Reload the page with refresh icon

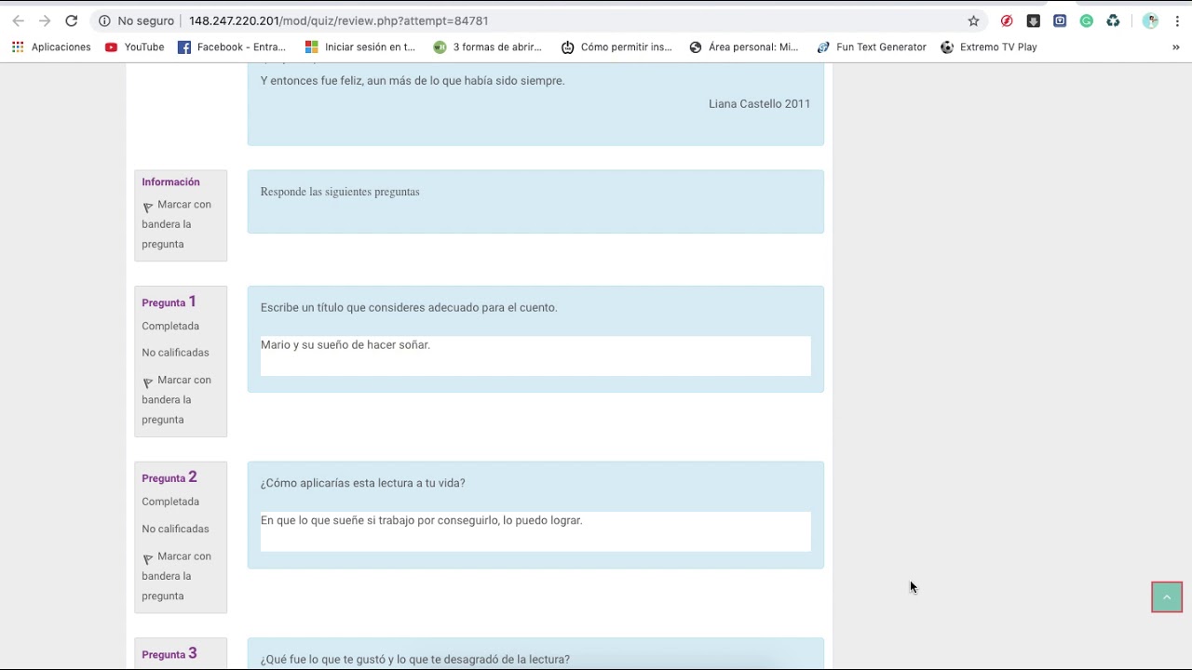coord(71,20)
